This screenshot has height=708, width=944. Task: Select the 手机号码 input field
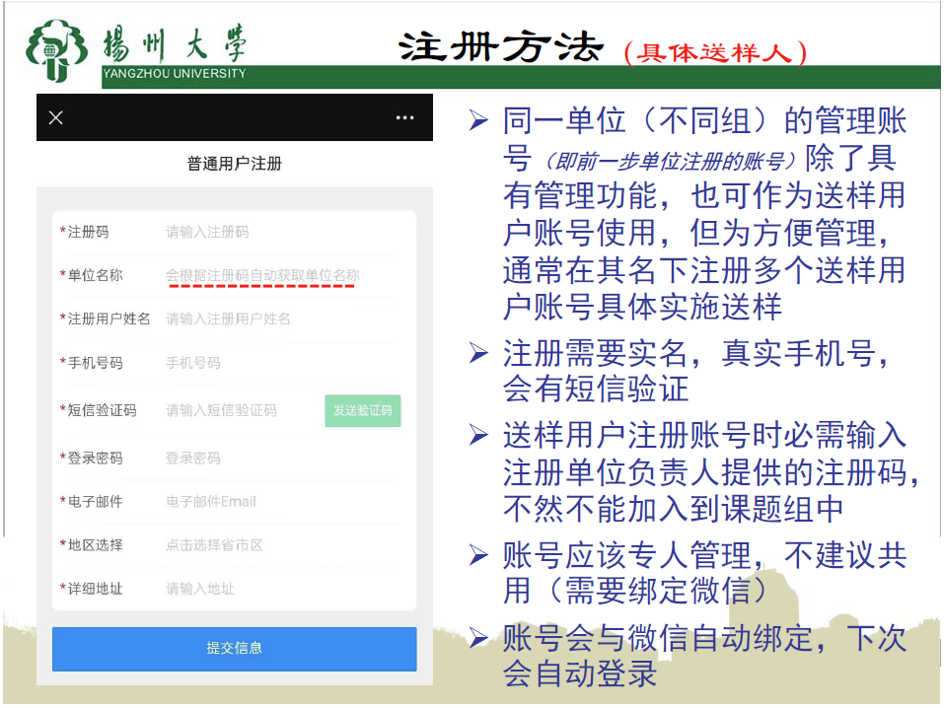276,363
